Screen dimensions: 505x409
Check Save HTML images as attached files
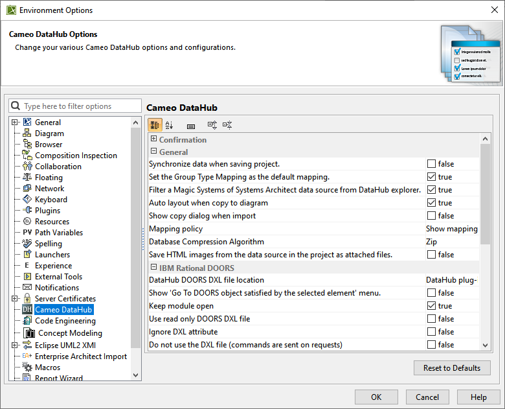pos(431,255)
